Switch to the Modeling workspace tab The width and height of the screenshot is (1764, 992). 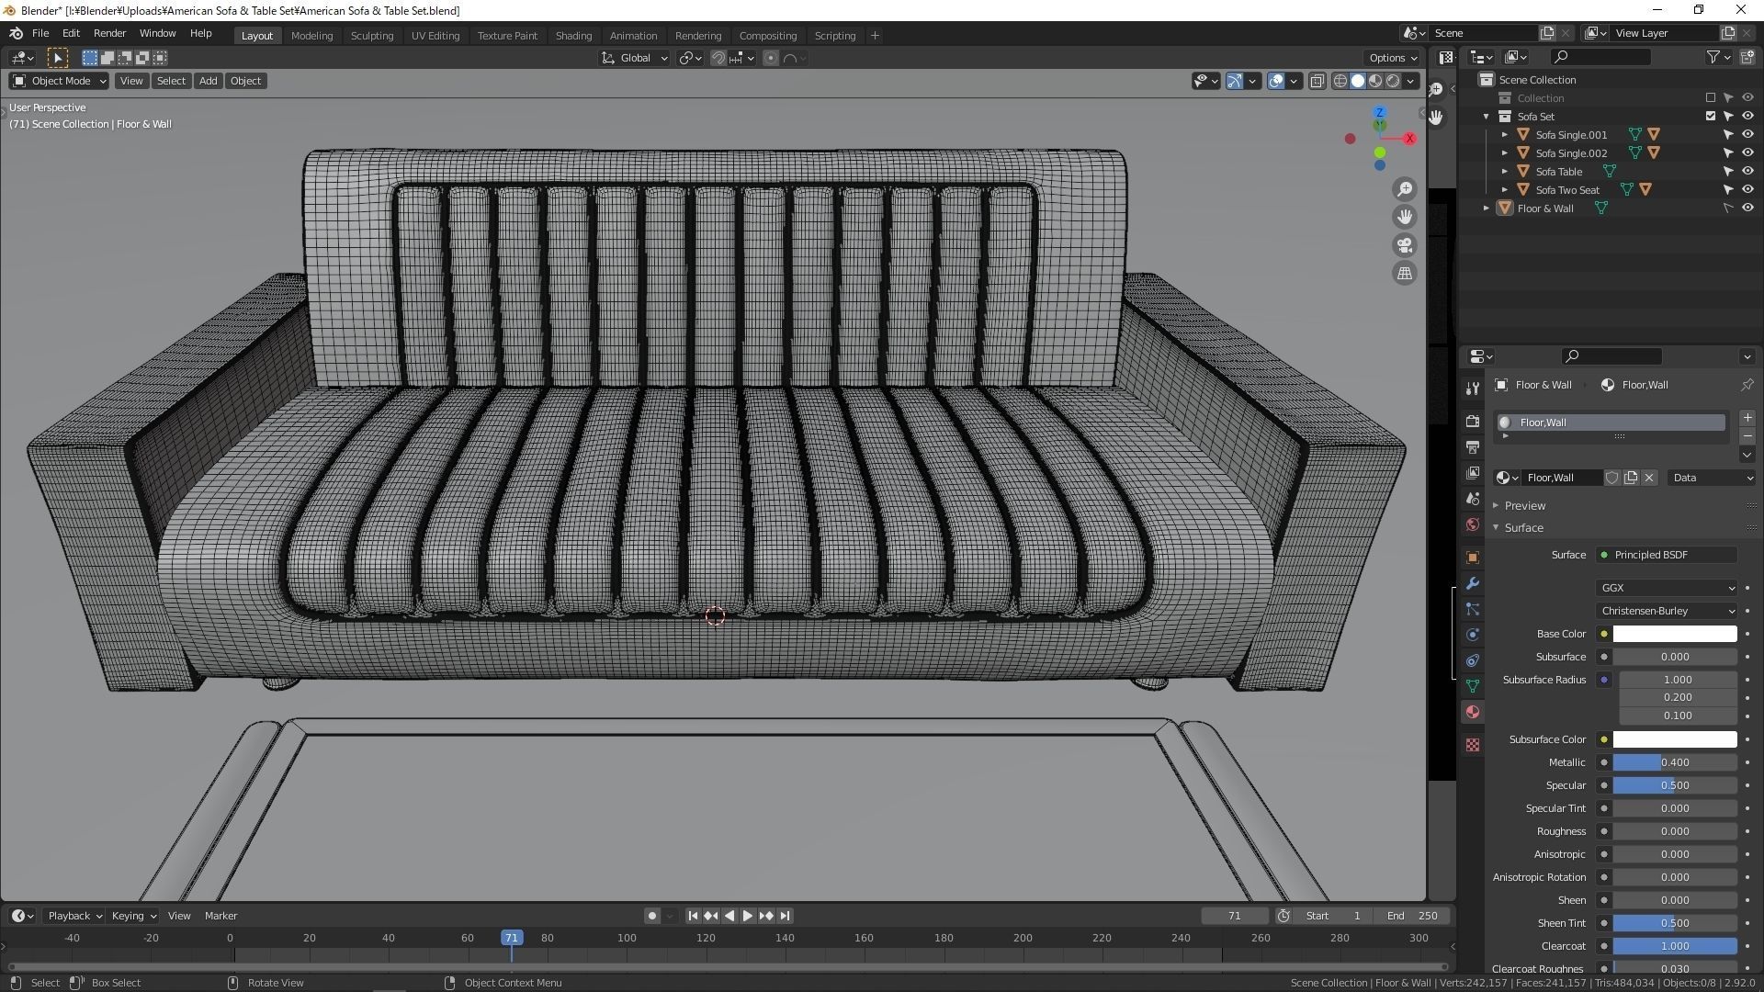point(311,36)
